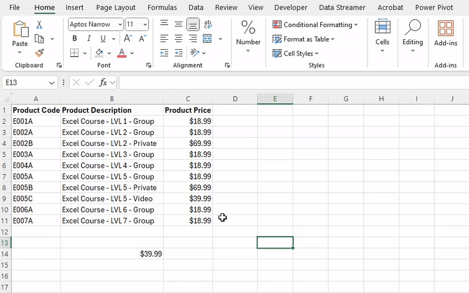The width and height of the screenshot is (469, 293).
Task: Align text right
Action: point(193,39)
